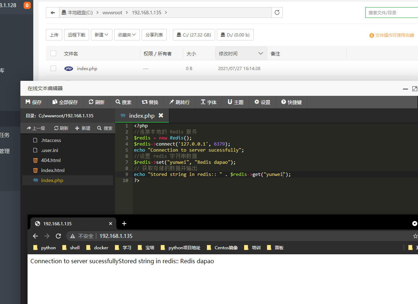Reload the browser page
Viewport: 418px width, 304px height.
click(x=58, y=236)
